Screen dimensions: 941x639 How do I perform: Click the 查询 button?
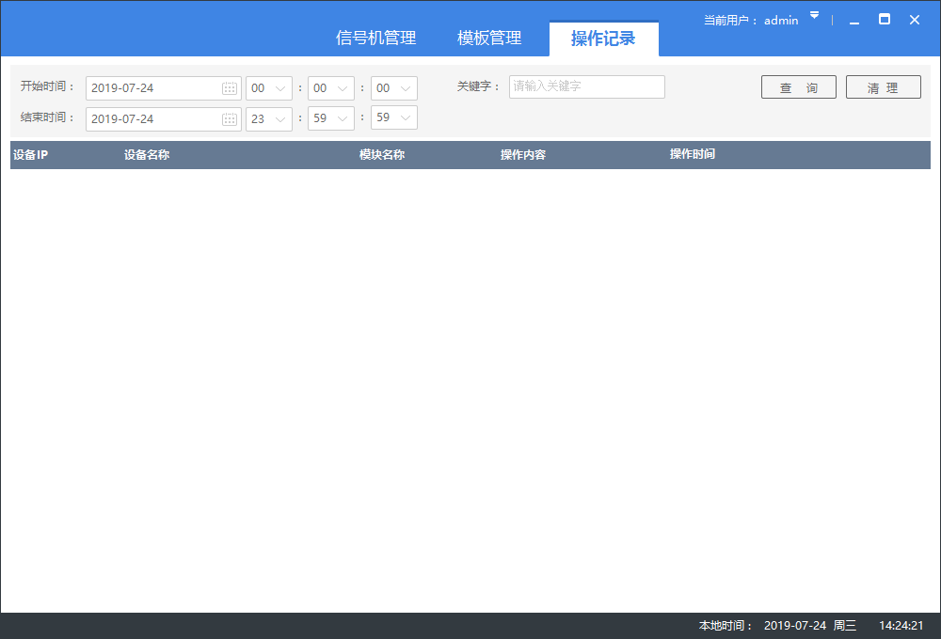[x=798, y=87]
